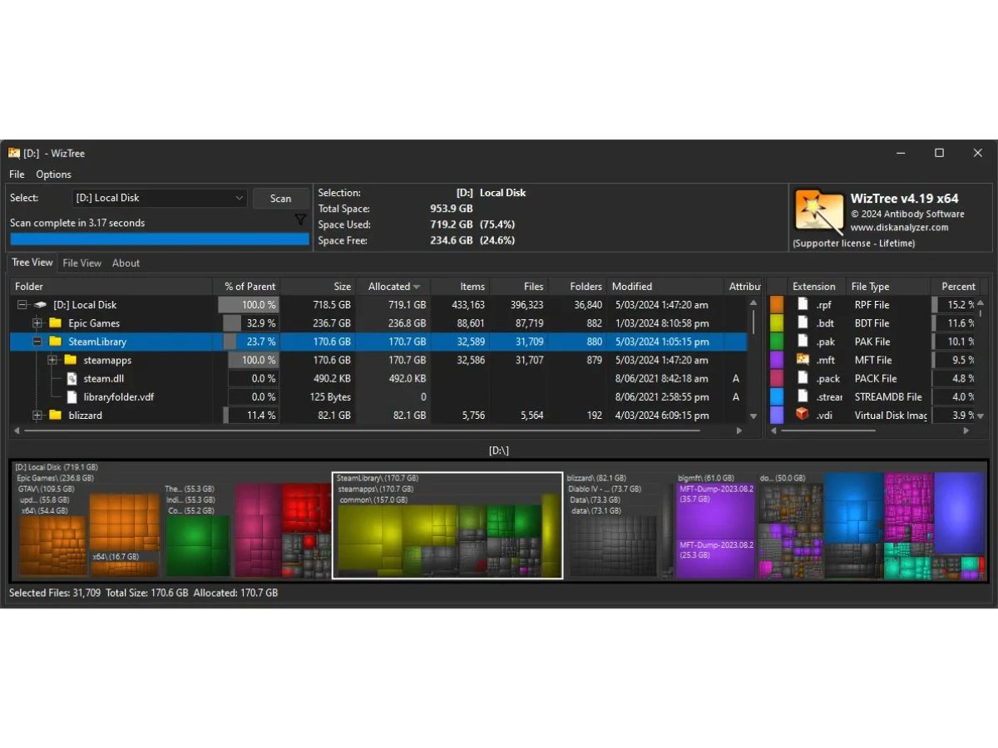
Task: Expand the blizzard folder node
Action: (x=37, y=415)
